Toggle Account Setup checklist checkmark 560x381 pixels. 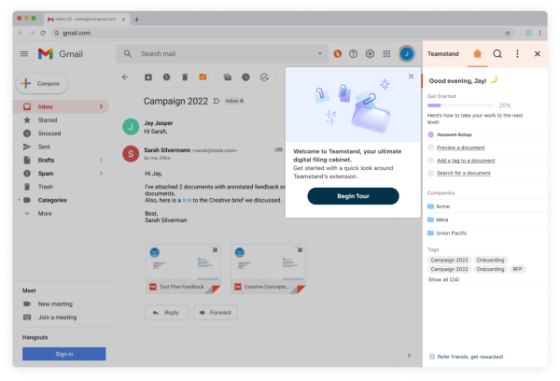(430, 134)
